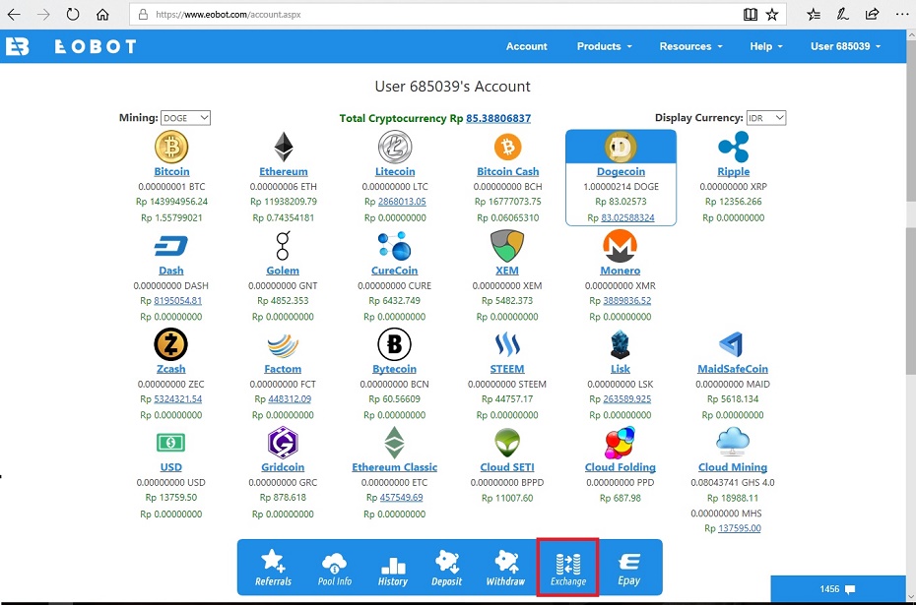Click the Bitcoin coin icon
The image size is (916, 605).
pos(171,147)
